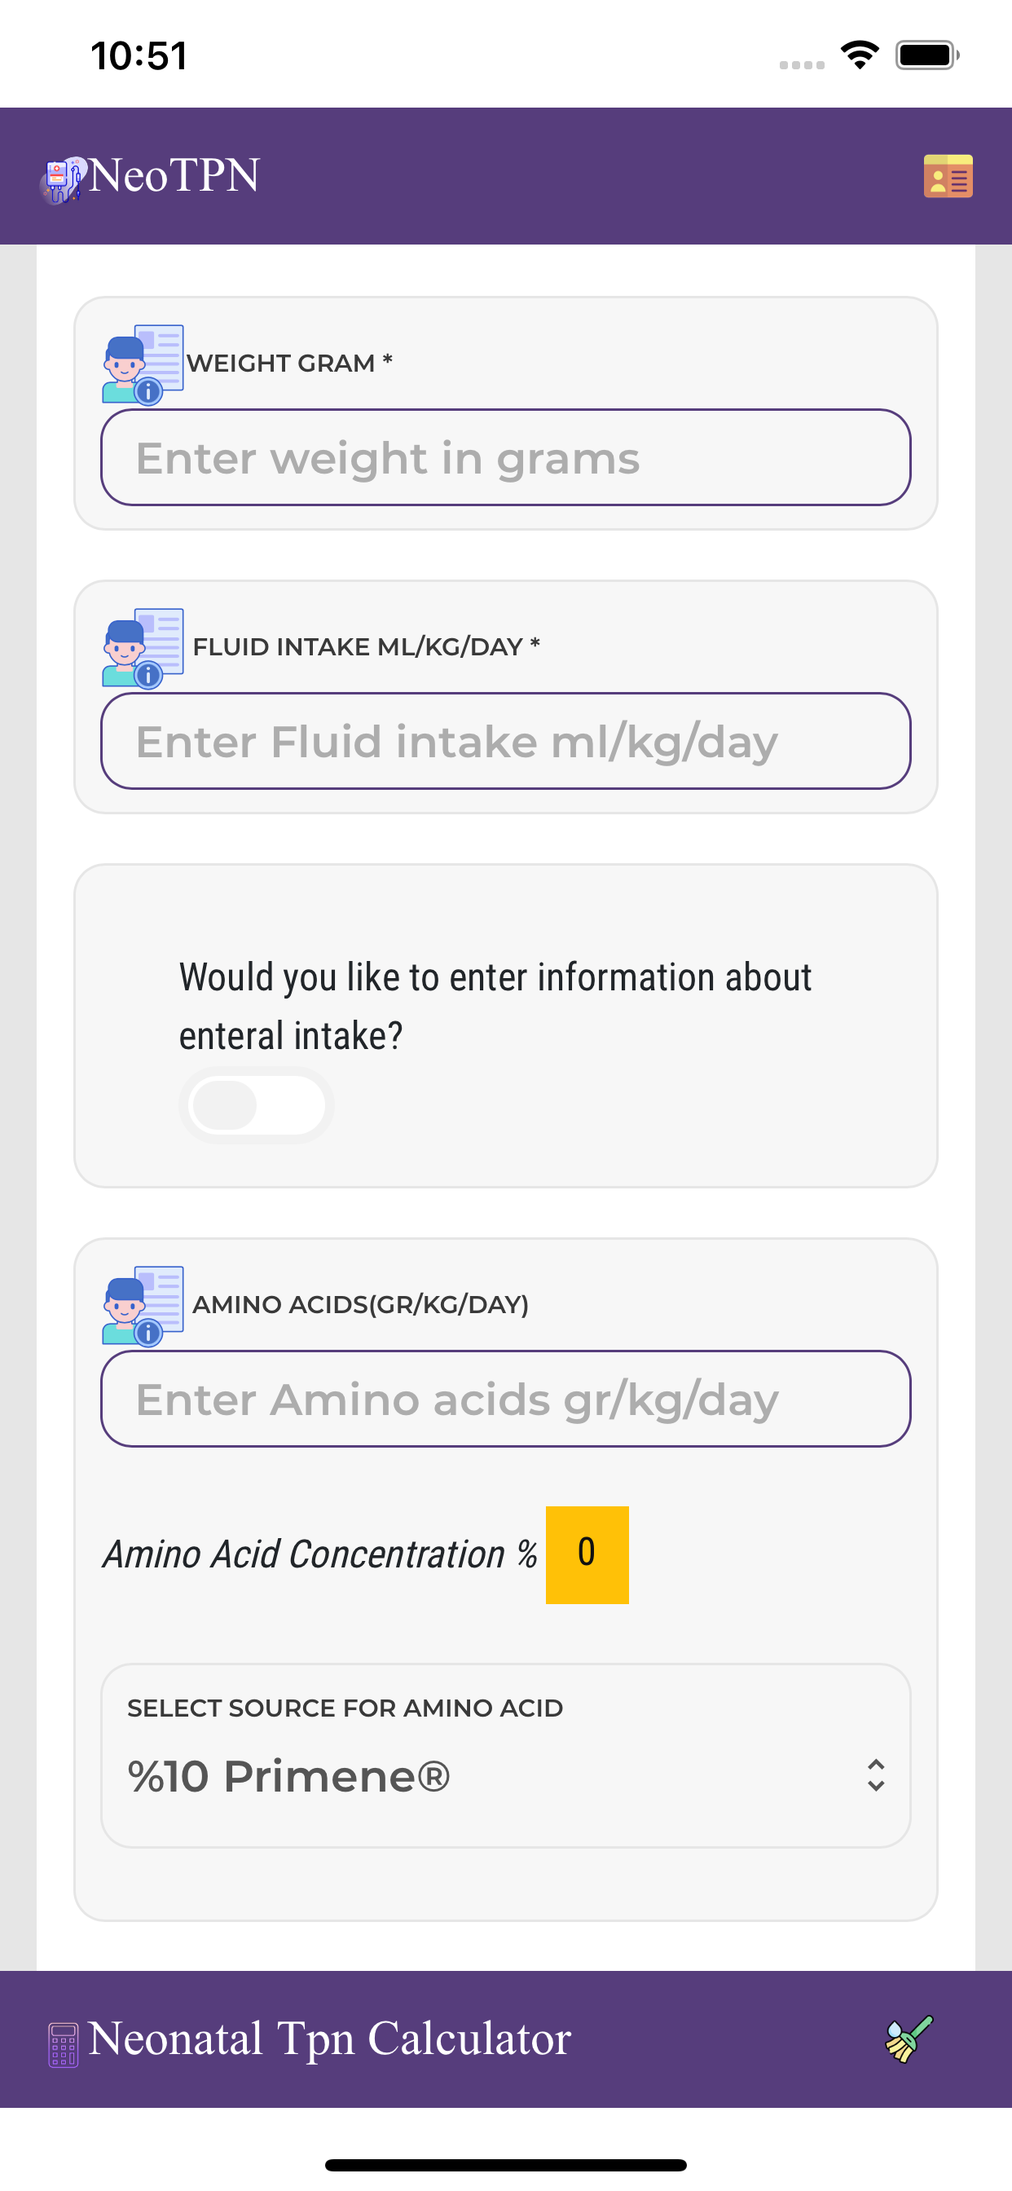Tap the battery indicator in status bar

927,55
